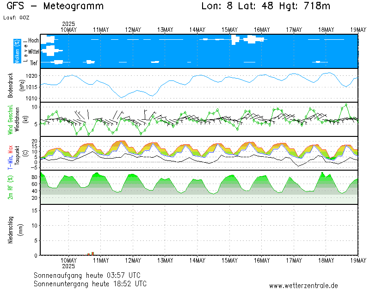Select the "Taupunkt" label

coord(17,155)
